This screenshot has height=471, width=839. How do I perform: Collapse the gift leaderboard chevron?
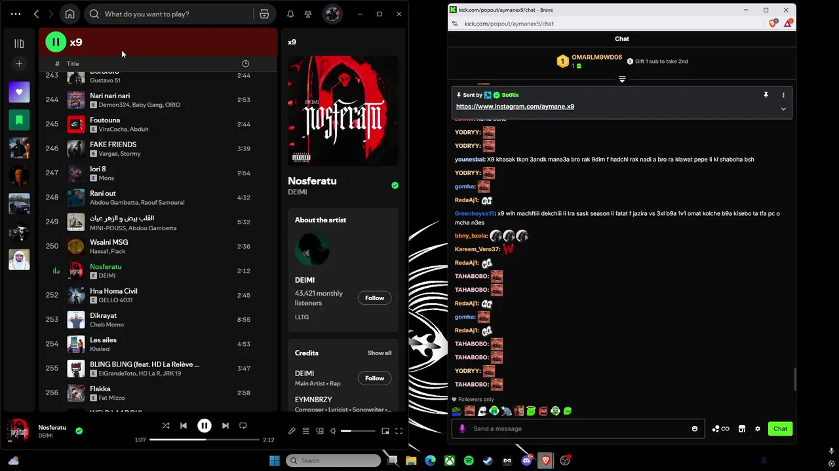(x=622, y=79)
